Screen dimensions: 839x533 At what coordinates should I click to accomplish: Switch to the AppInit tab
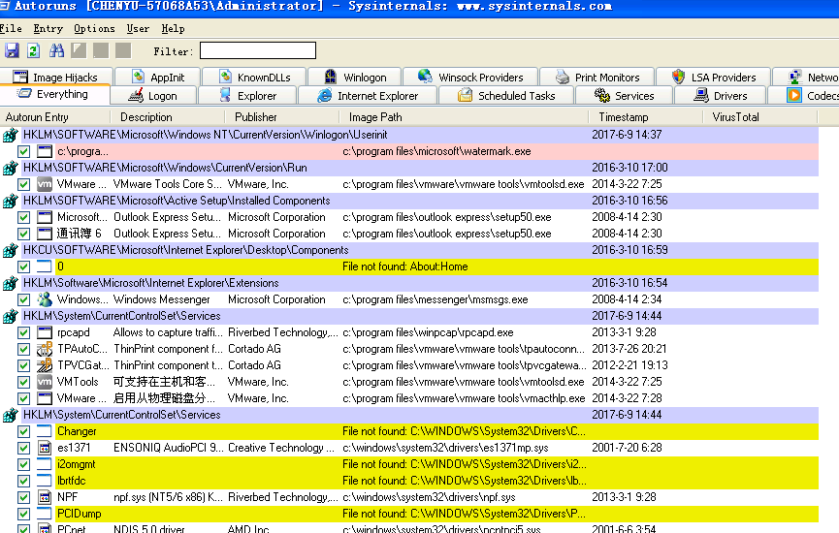[158, 78]
